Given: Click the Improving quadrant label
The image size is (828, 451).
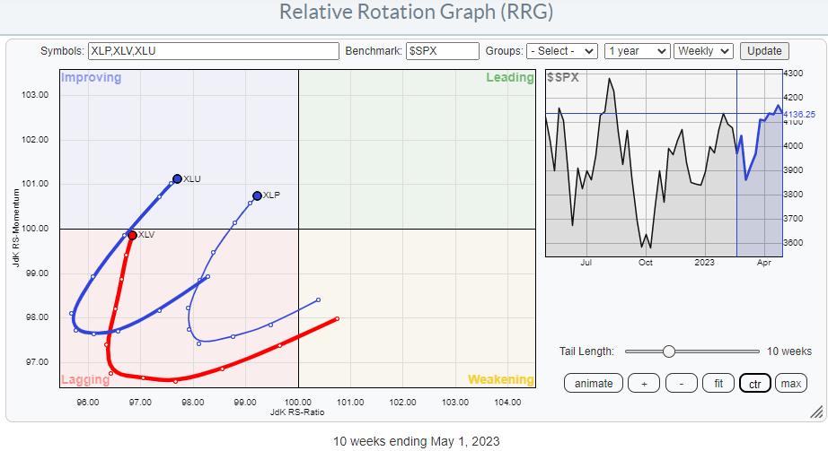Looking at the screenshot, I should [x=91, y=78].
